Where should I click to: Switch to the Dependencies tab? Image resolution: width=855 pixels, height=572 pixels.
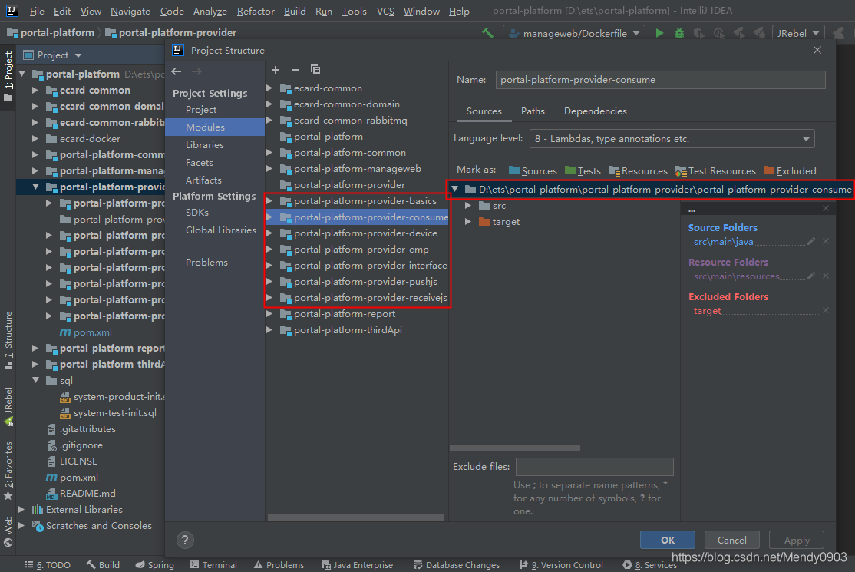595,111
